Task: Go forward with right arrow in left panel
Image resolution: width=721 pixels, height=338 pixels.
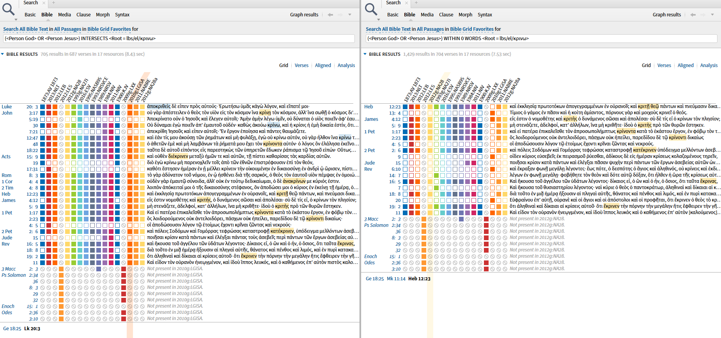Action: [340, 15]
